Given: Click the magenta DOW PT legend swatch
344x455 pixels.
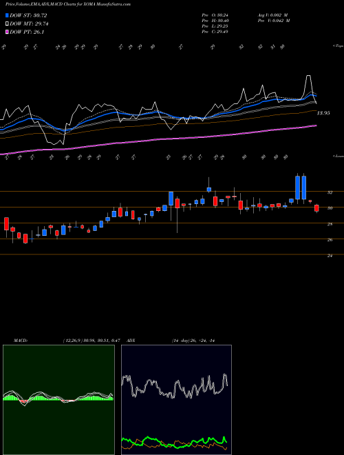Looking at the screenshot, I should coord(7,32).
